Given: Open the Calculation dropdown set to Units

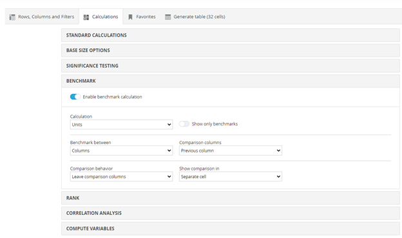Looking at the screenshot, I should [121, 125].
